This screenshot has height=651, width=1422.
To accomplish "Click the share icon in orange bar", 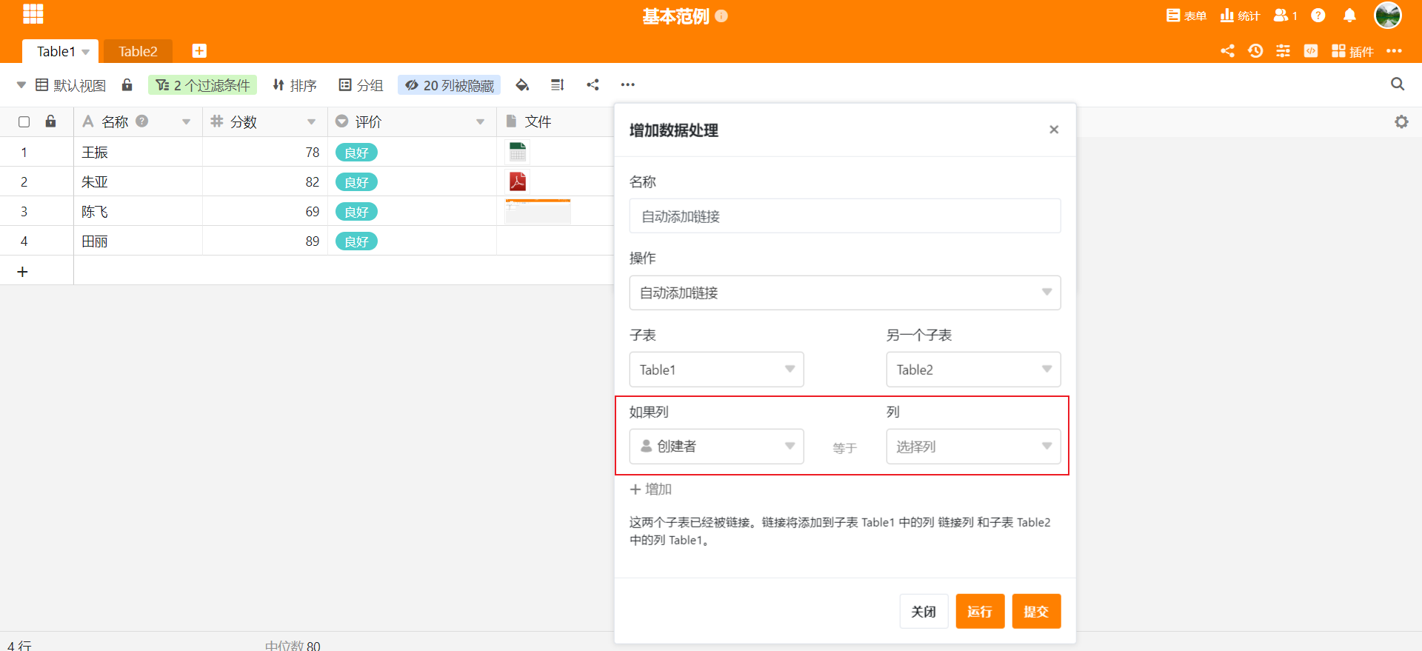I will [x=1227, y=51].
